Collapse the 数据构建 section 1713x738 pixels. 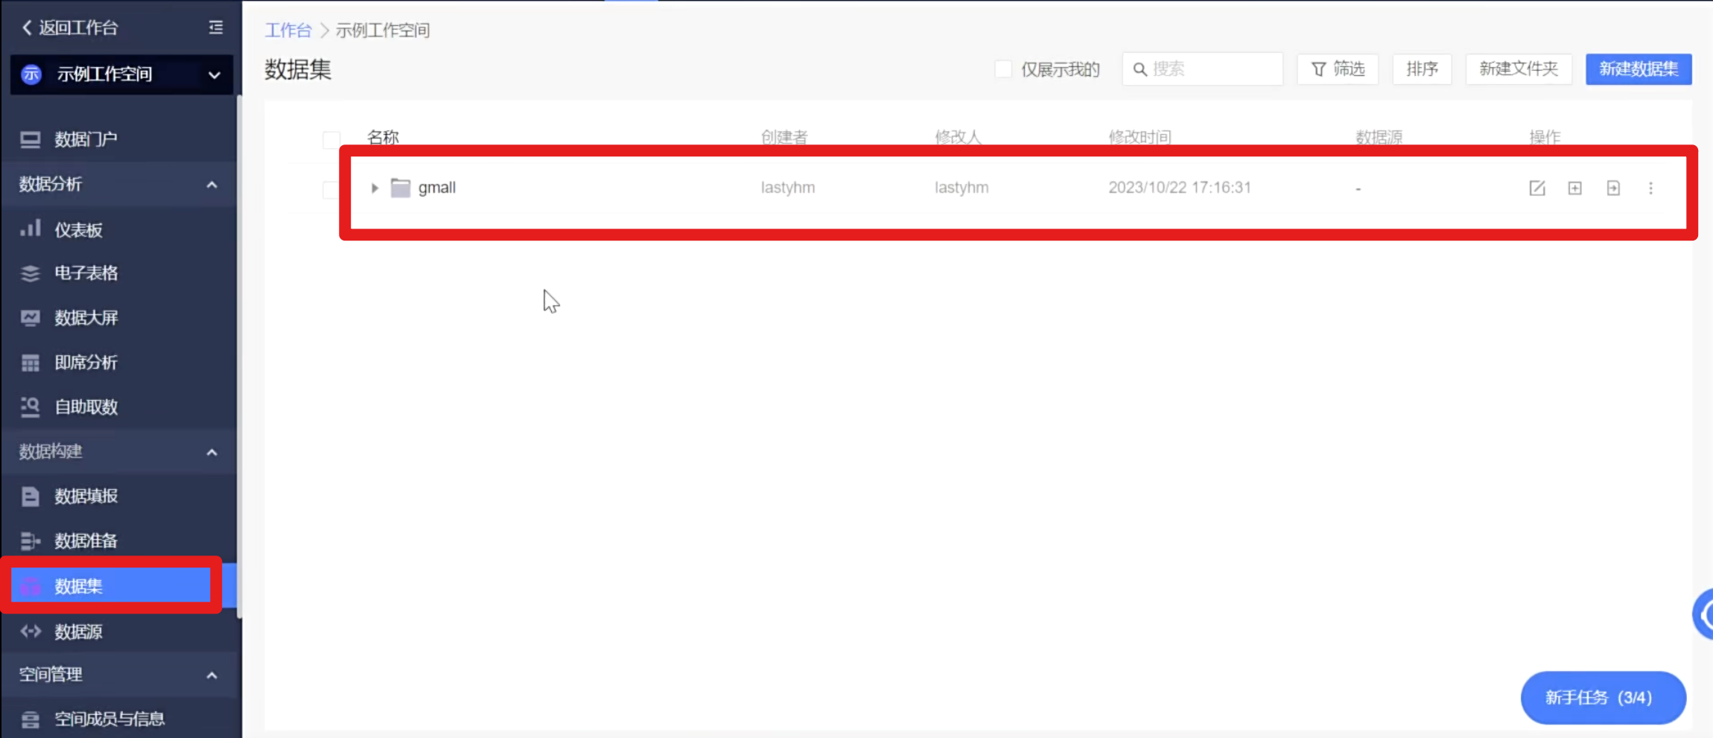[x=212, y=452]
